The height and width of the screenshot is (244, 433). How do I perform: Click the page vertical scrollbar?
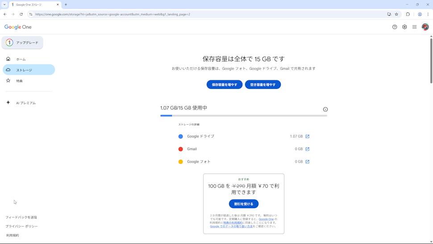(x=431, y=61)
